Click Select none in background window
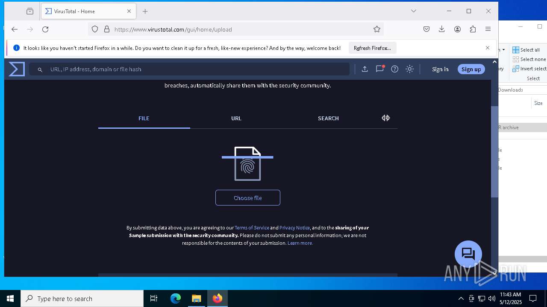This screenshot has height=307, width=547. pyautogui.click(x=529, y=59)
